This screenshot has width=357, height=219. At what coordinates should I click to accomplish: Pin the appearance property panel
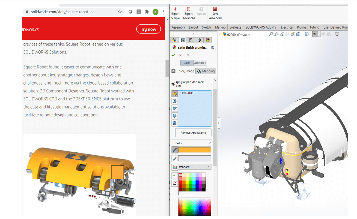[x=187, y=55]
